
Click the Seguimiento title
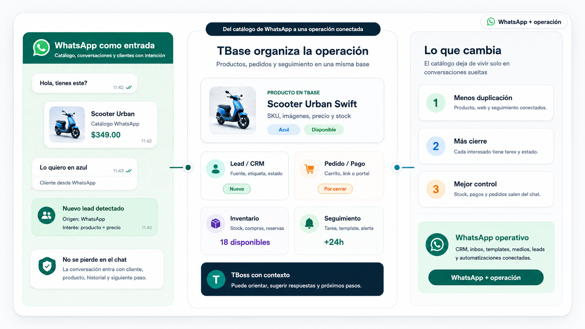343,219
